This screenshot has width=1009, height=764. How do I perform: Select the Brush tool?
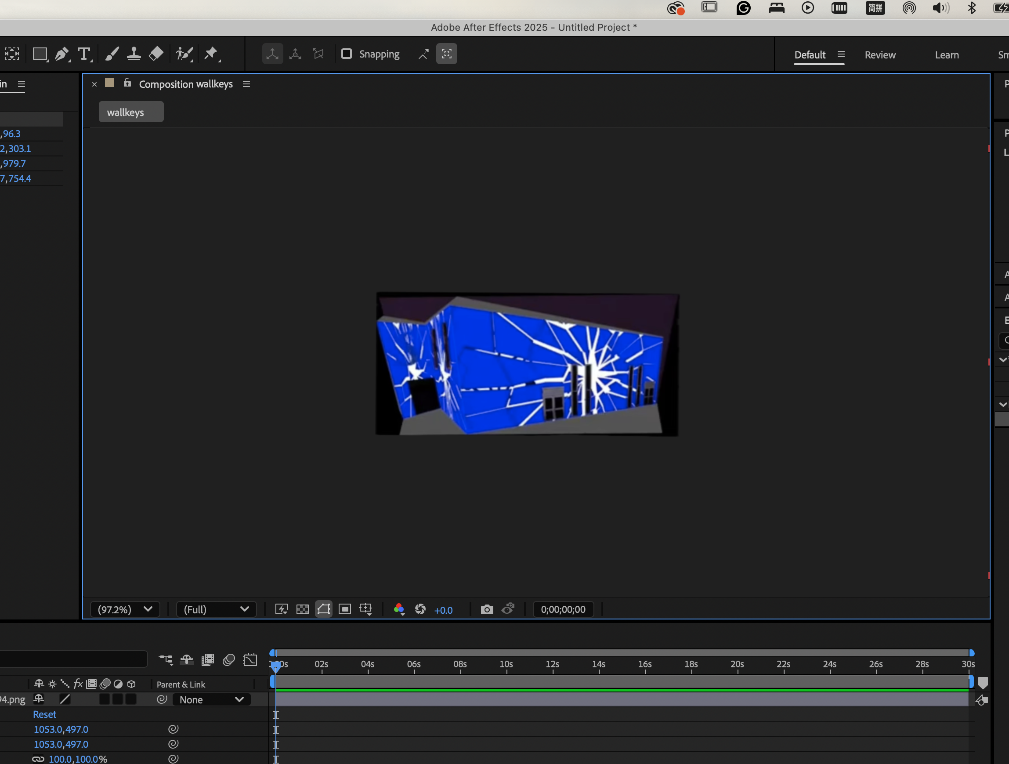click(x=112, y=54)
